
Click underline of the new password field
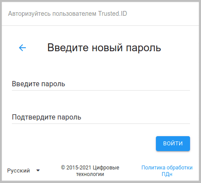(101, 91)
